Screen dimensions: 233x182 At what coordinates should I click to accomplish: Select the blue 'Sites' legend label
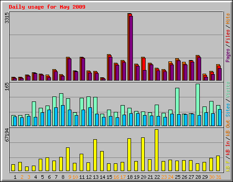coord(228,110)
